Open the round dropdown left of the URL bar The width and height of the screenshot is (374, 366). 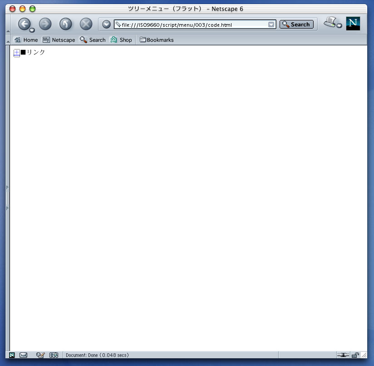coord(106,25)
